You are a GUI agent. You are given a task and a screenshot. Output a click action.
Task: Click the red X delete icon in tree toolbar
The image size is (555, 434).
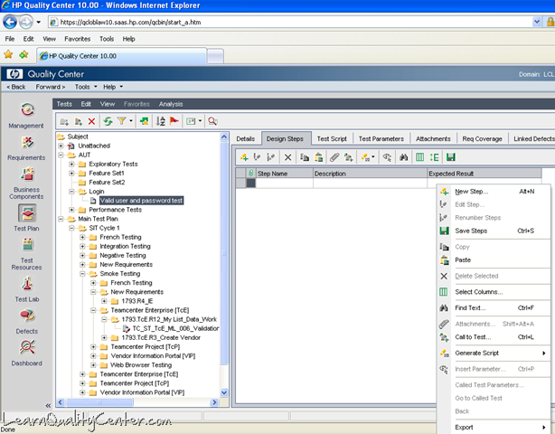pos(93,120)
